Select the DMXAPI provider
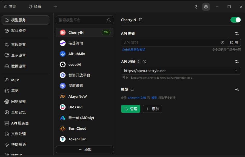Screen dimensions: 245x157 [x=85, y=107]
